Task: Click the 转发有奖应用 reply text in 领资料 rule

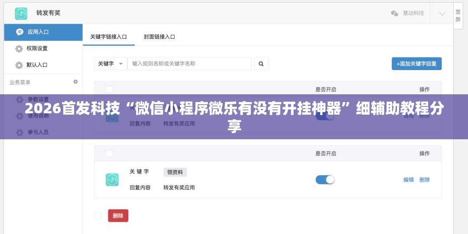Action: [x=179, y=188]
